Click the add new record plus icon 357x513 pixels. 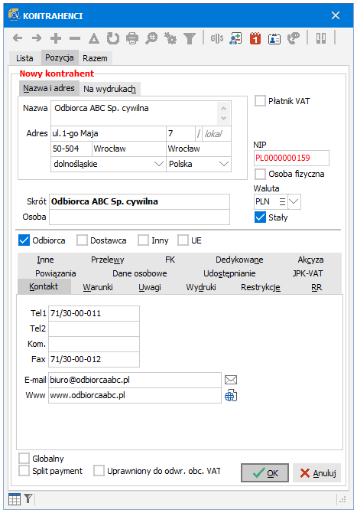56,38
